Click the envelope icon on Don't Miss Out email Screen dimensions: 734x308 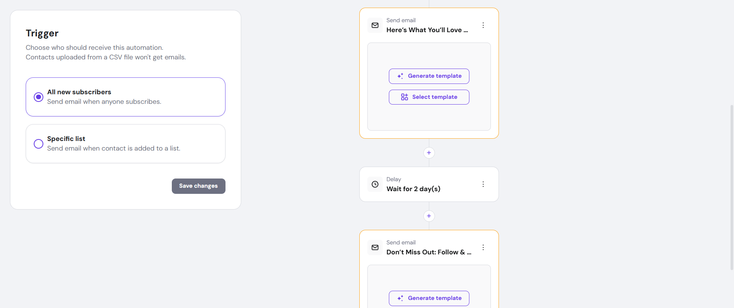(x=375, y=247)
